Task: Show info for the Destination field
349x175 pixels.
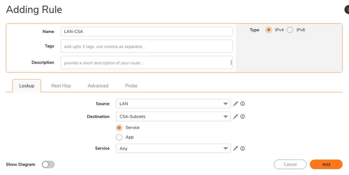Action: (x=242, y=117)
